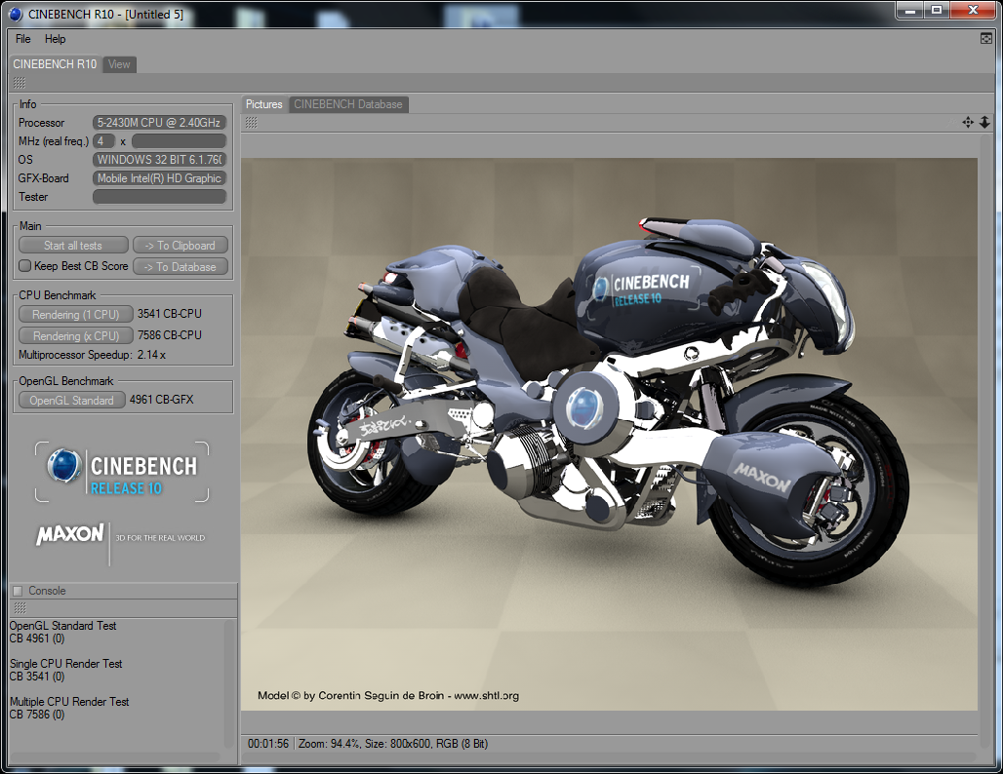
Task: Click Single CPU Render Test console line
Action: [66, 664]
